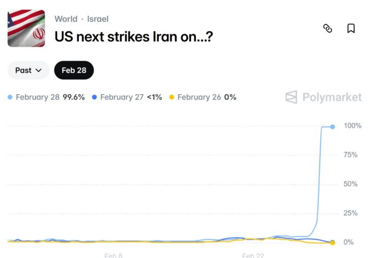Click the 99.6% probability value
Image resolution: width=370 pixels, height=258 pixels.
(x=74, y=97)
